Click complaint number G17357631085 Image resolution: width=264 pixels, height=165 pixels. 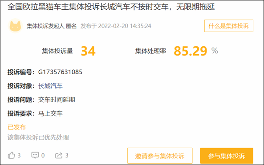point(60,72)
